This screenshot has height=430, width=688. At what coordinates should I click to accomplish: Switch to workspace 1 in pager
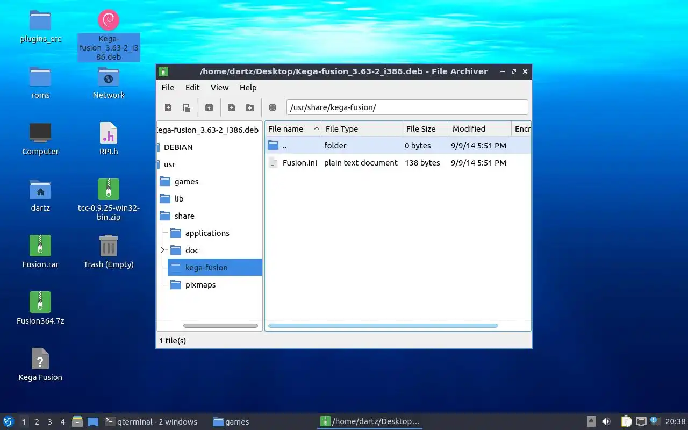coord(24,422)
